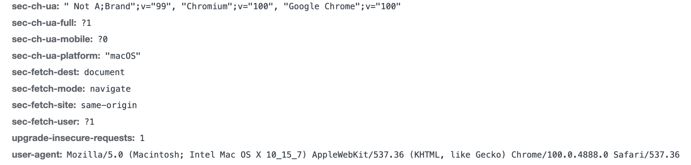Select the upgrade-insecure-requests value 1
Screen dimensions: 691x165
[142, 138]
